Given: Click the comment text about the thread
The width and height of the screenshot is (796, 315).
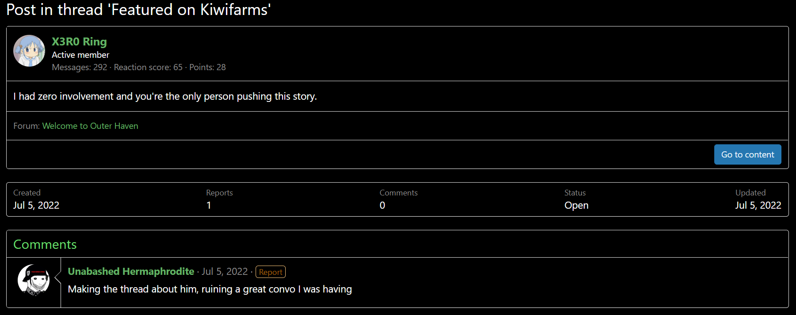Looking at the screenshot, I should point(210,289).
